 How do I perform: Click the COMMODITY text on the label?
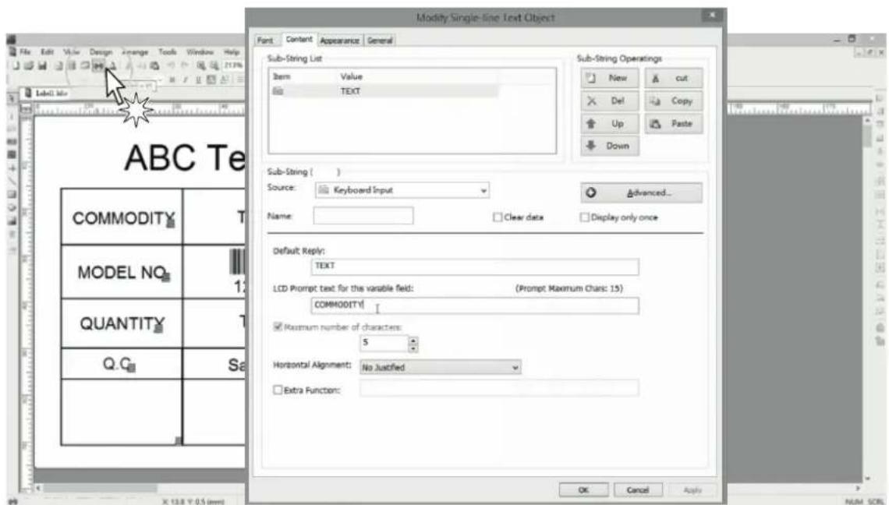(x=123, y=218)
